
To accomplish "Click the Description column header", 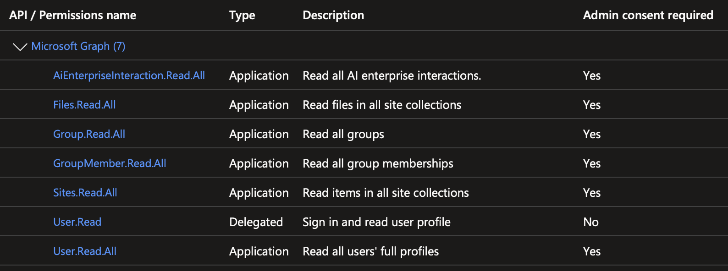I will tap(333, 15).
